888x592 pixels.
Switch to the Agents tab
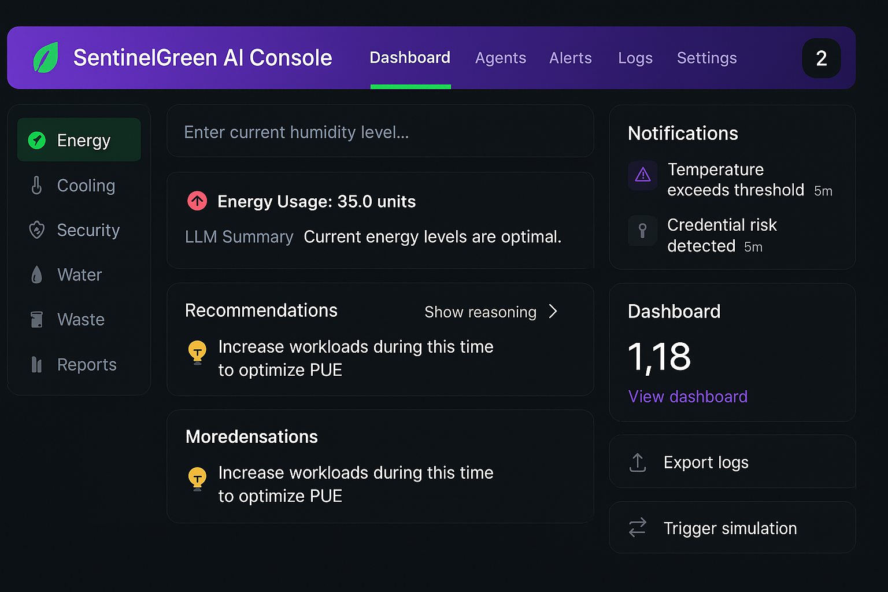501,58
